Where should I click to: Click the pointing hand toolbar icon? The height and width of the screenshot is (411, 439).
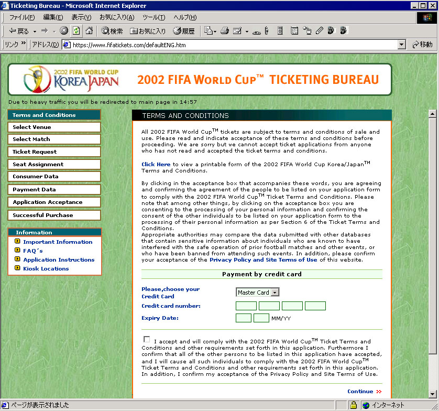[307, 30]
